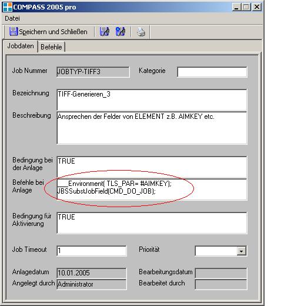Click the COMPASS app icon in title bar
The image size is (301, 306).
pos(8,7)
